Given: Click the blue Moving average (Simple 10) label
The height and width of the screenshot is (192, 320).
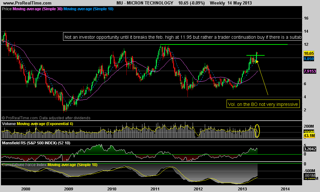Looking at the screenshot, I should pos(88,9).
